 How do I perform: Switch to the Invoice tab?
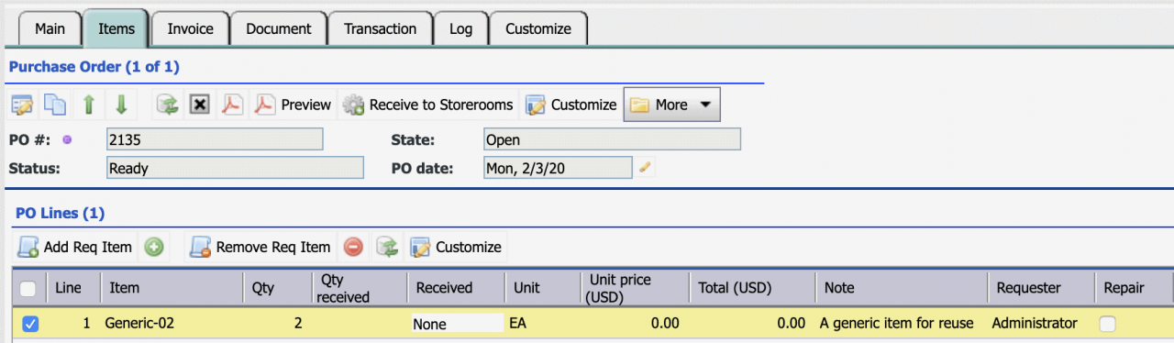tap(190, 28)
